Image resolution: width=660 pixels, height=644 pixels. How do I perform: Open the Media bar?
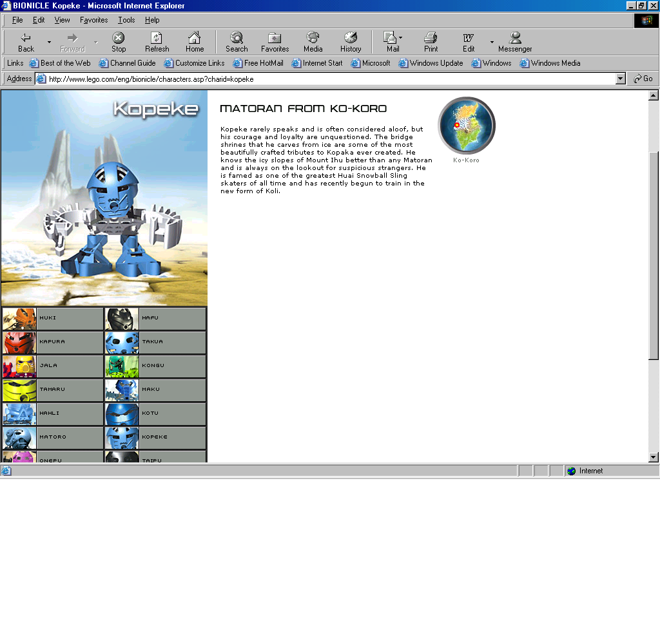pos(313,43)
